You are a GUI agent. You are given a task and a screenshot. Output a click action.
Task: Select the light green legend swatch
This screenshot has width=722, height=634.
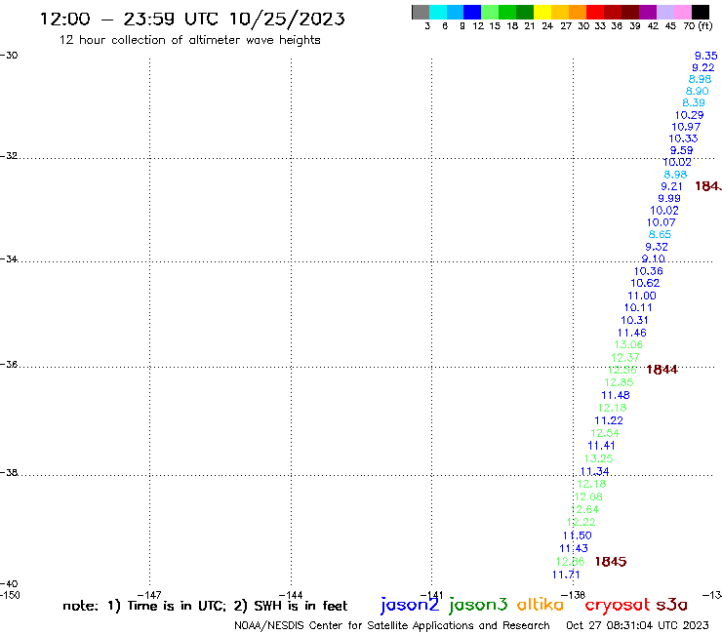pyautogui.click(x=491, y=12)
